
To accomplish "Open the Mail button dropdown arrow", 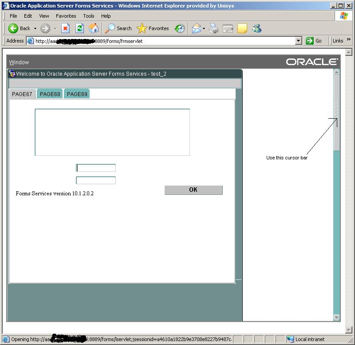I will (204, 28).
